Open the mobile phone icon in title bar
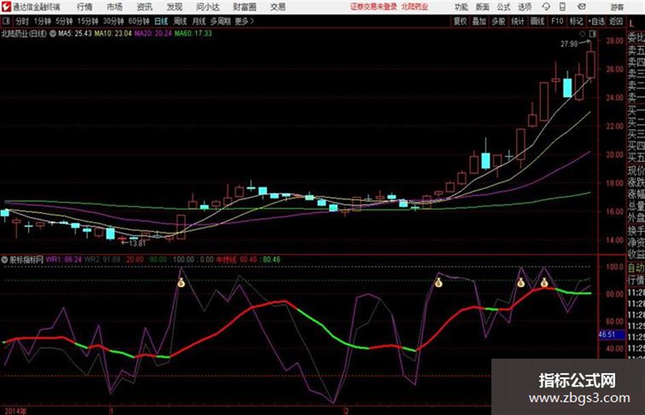The width and height of the screenshot is (645, 415). (562, 7)
